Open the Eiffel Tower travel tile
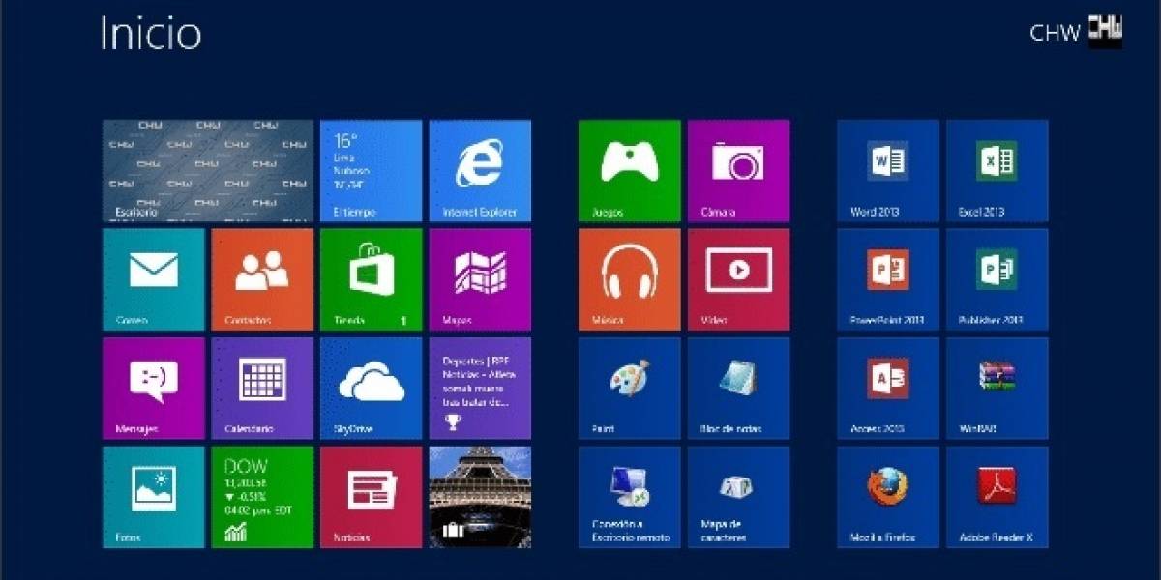Screen dimensions: 1161x580 point(480,497)
